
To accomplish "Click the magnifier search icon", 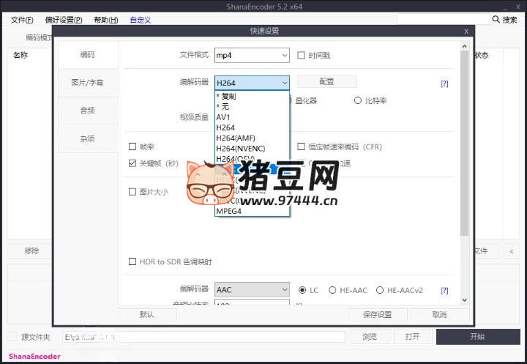I will (497, 20).
